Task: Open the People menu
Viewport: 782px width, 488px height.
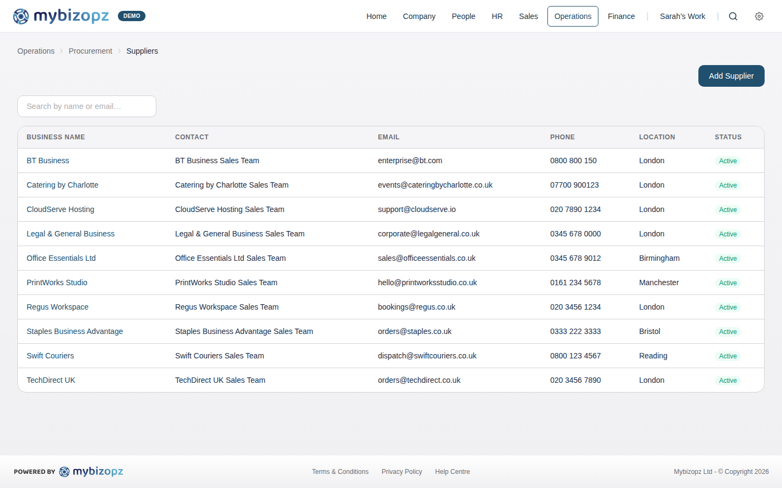Action: pos(464,16)
